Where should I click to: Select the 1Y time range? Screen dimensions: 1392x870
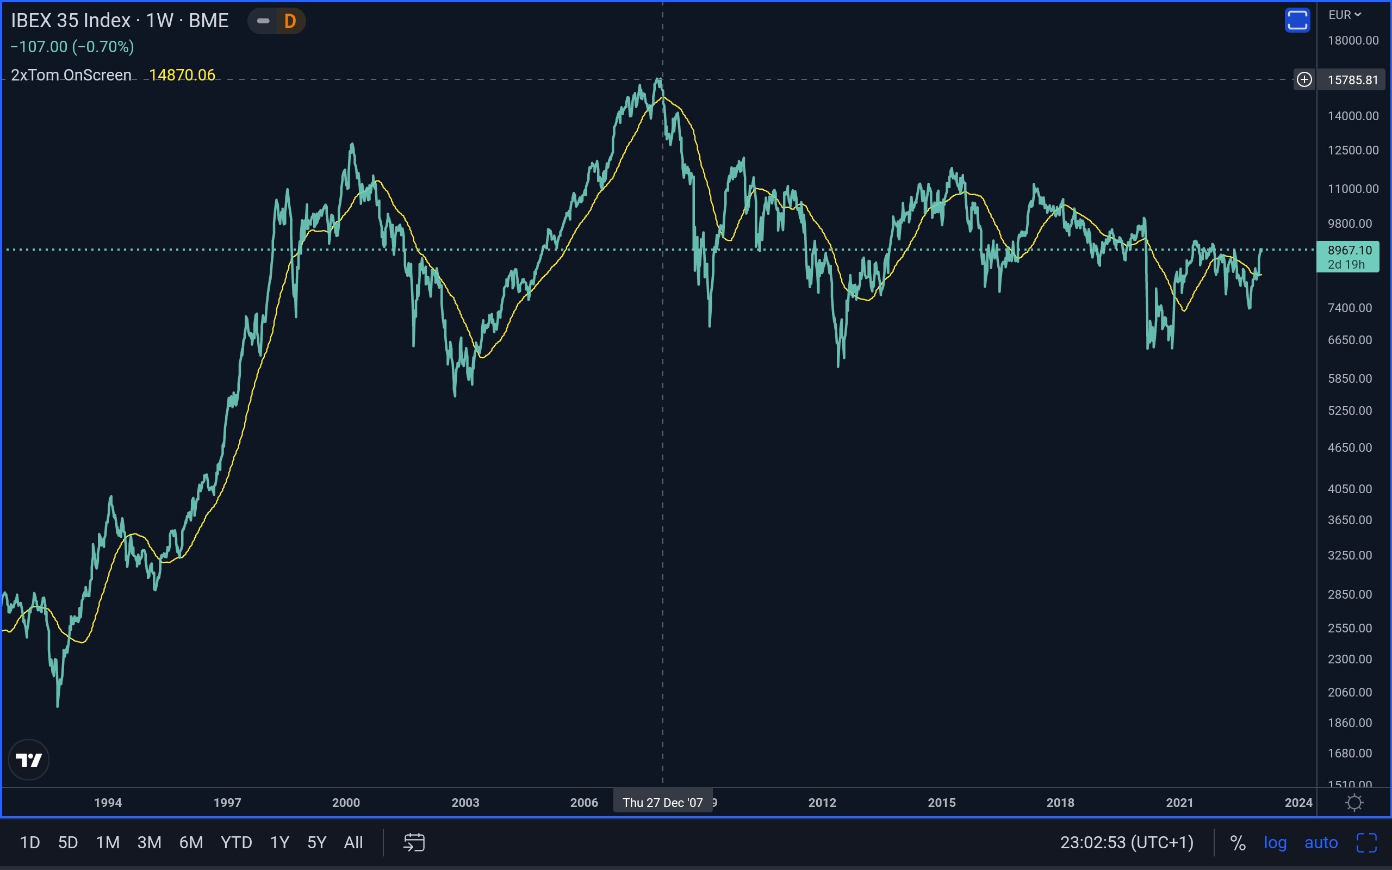coord(279,842)
